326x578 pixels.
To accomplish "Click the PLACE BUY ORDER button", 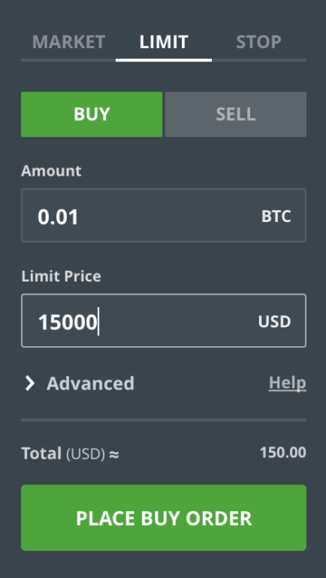I will [x=164, y=518].
